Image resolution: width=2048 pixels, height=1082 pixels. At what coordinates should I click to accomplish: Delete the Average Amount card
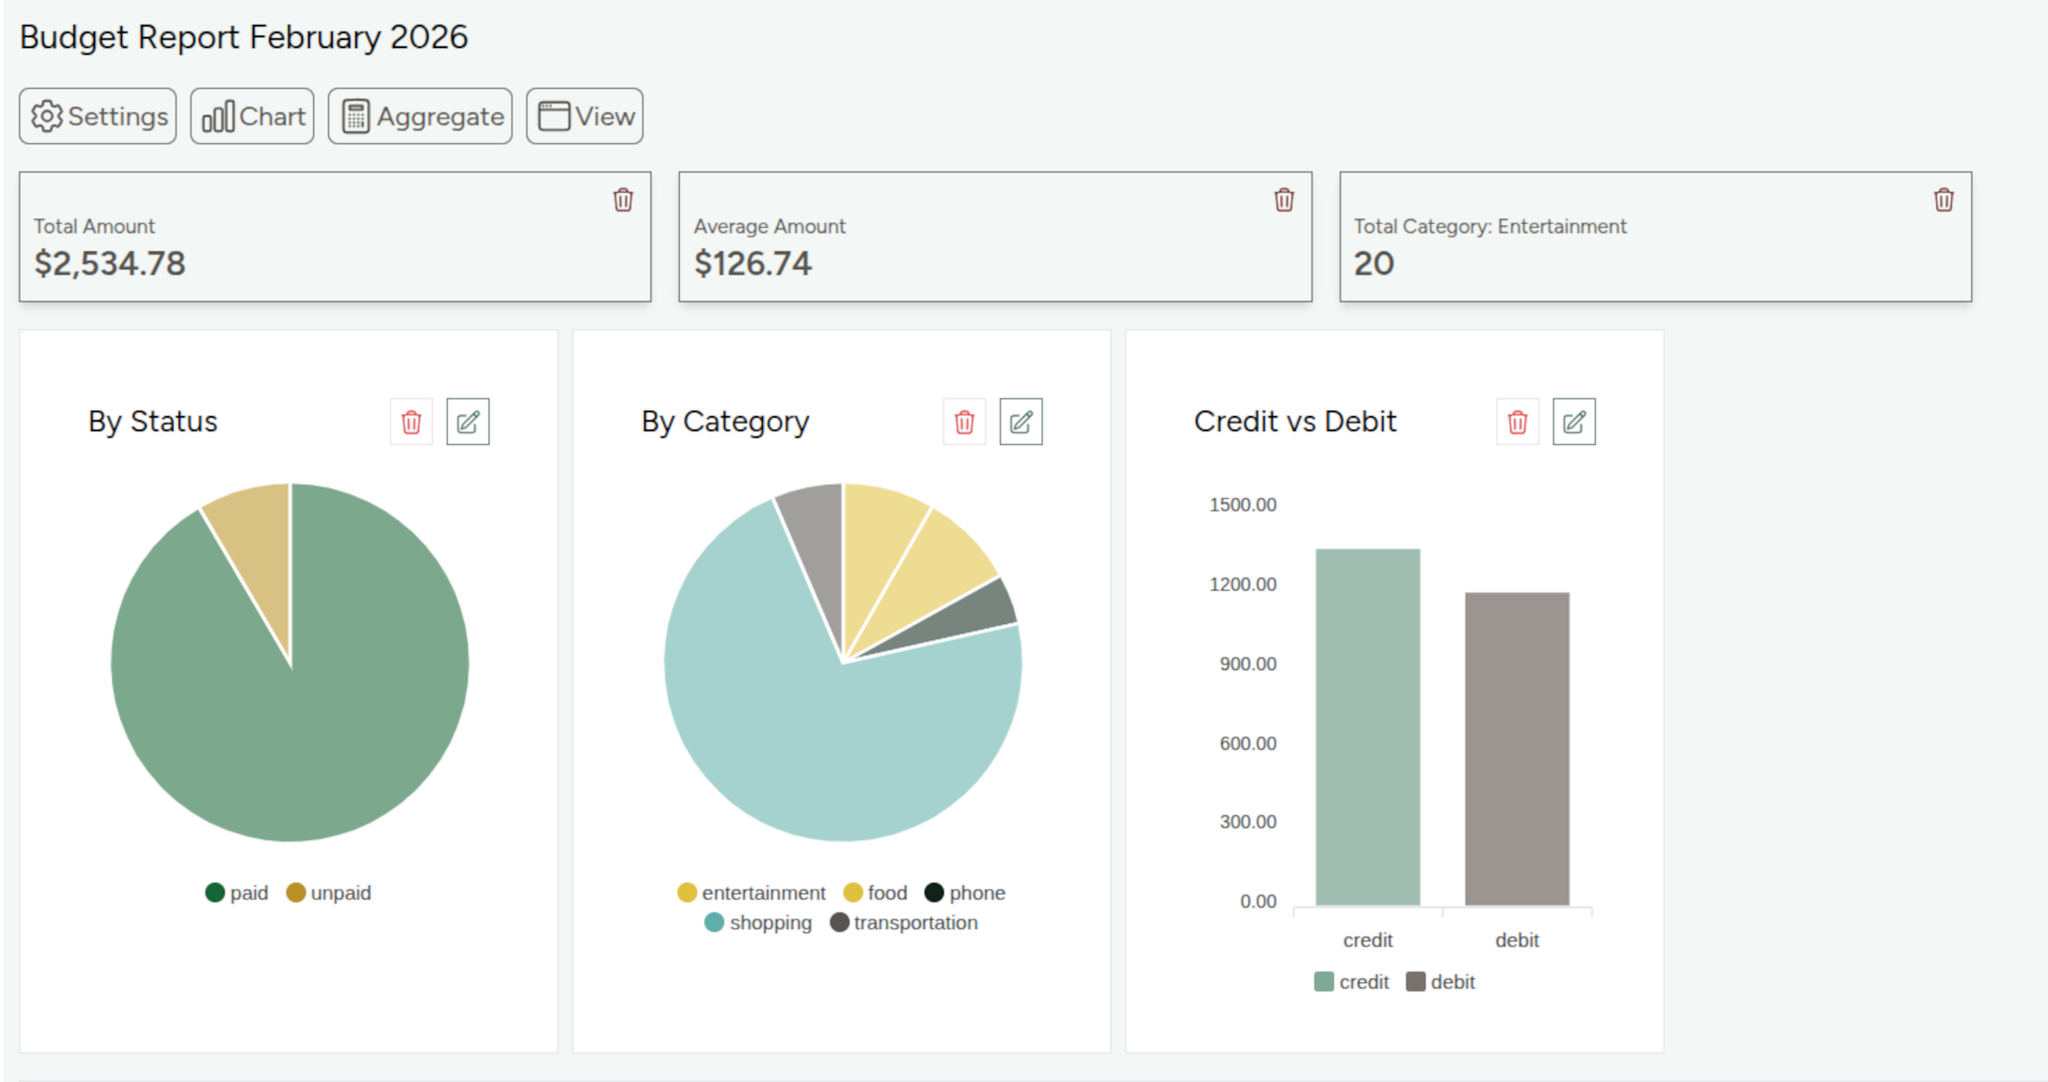tap(1283, 200)
